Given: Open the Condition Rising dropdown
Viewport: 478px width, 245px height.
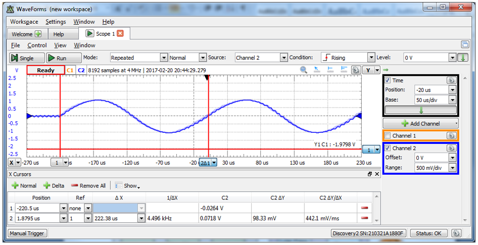Looking at the screenshot, I should tap(371, 58).
